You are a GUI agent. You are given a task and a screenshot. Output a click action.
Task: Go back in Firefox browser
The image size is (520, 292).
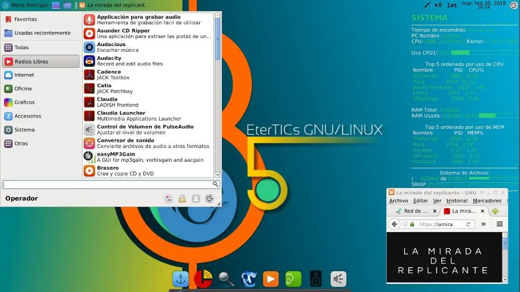click(x=394, y=224)
